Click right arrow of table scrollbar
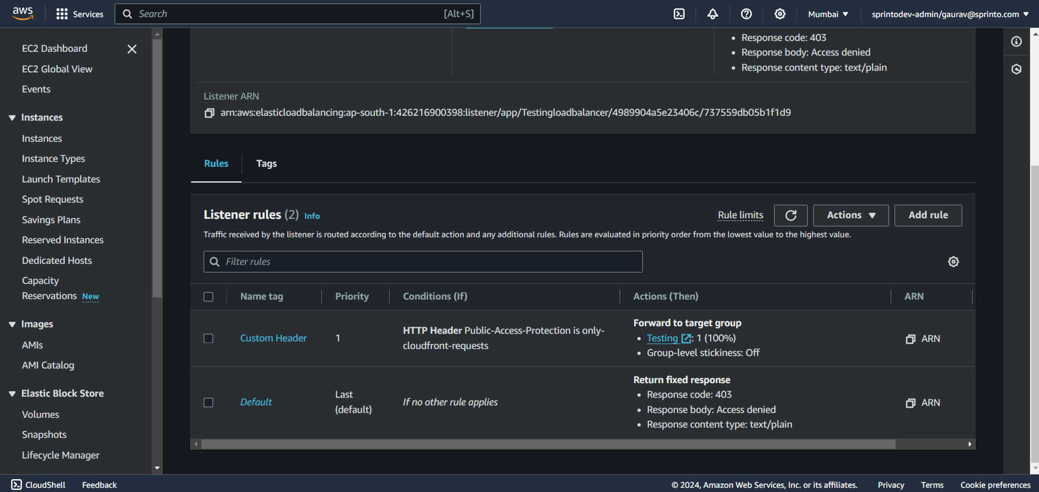The height and width of the screenshot is (492, 1039). coord(970,444)
